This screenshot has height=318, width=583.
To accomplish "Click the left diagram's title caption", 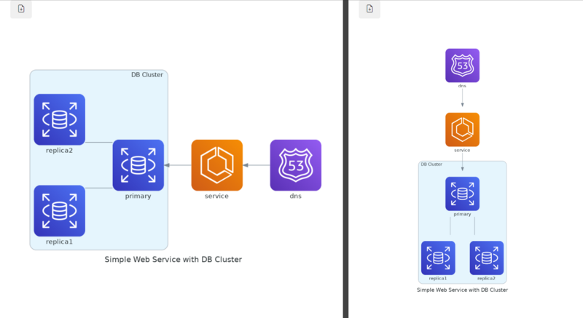I will 173,259.
